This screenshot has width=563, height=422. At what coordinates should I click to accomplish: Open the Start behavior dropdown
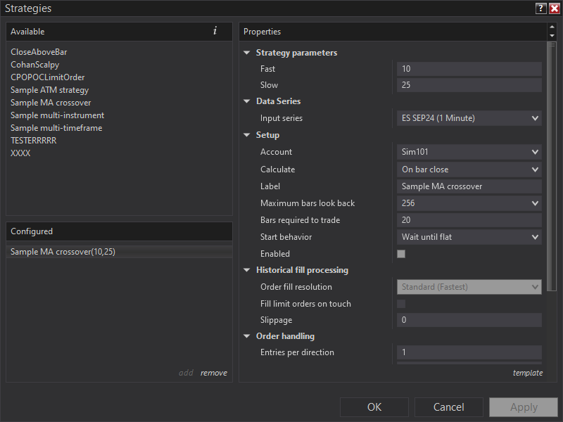click(469, 237)
